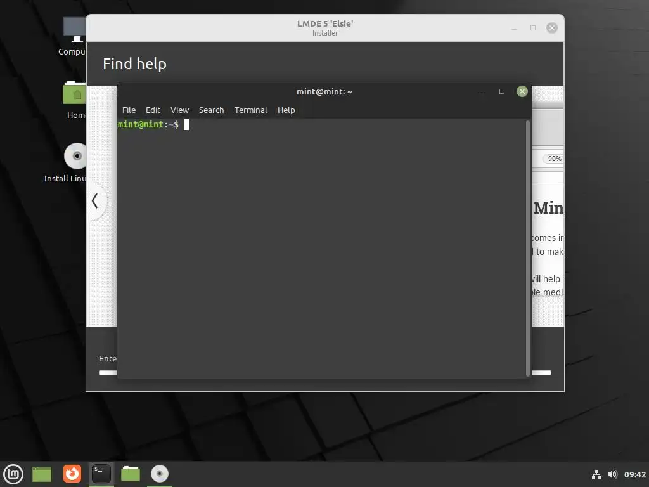
Task: Click the 'Find help' heading in Installer
Action: 134,64
